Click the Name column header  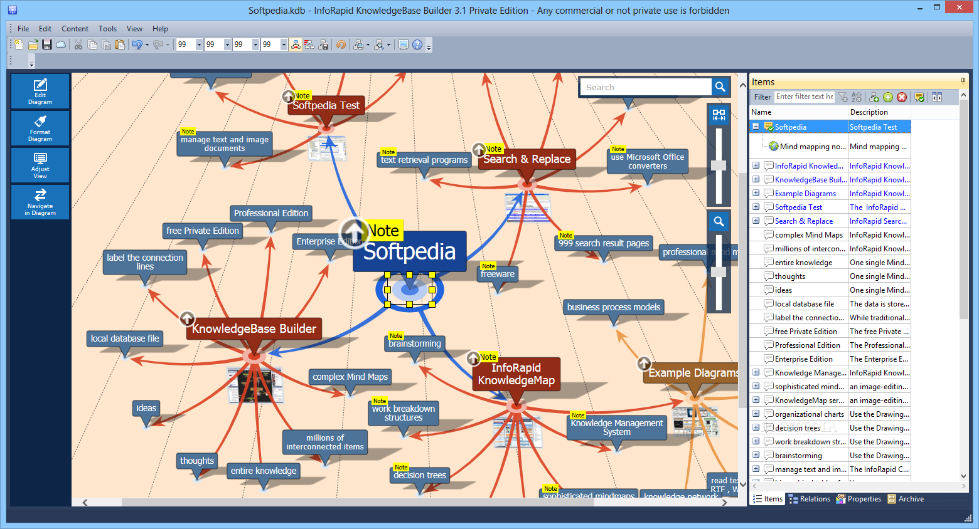pyautogui.click(x=799, y=112)
